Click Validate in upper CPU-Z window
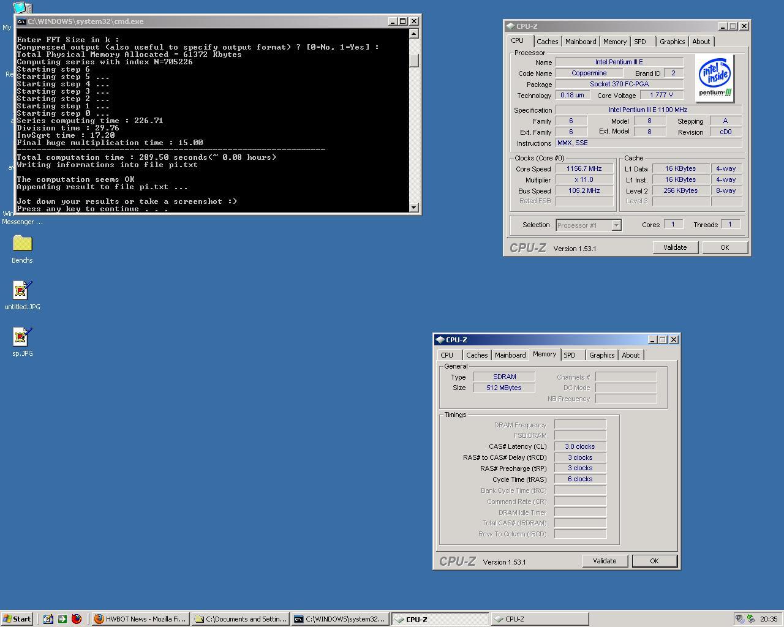The image size is (784, 627). (x=674, y=247)
